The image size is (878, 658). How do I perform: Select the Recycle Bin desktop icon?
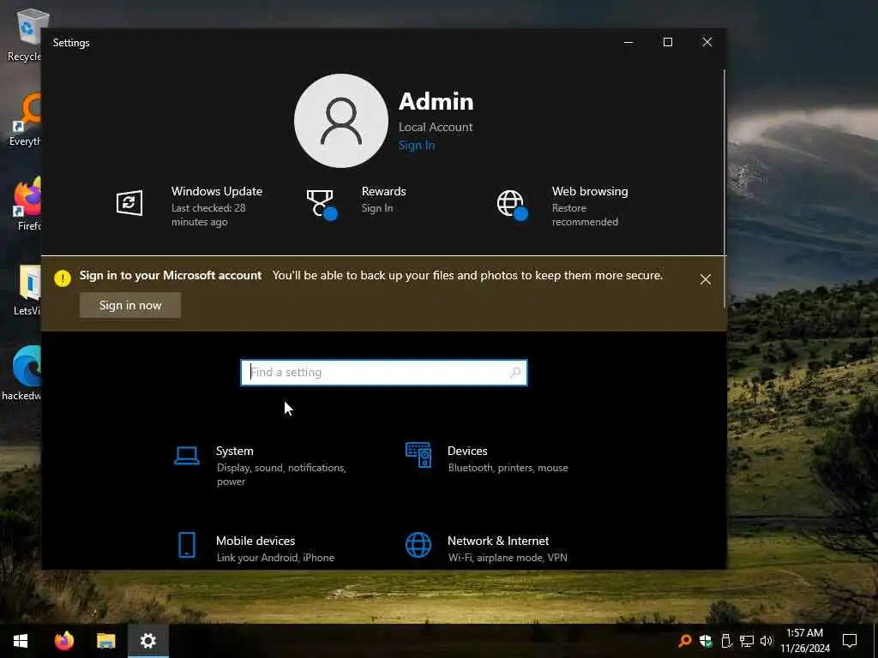(25, 35)
